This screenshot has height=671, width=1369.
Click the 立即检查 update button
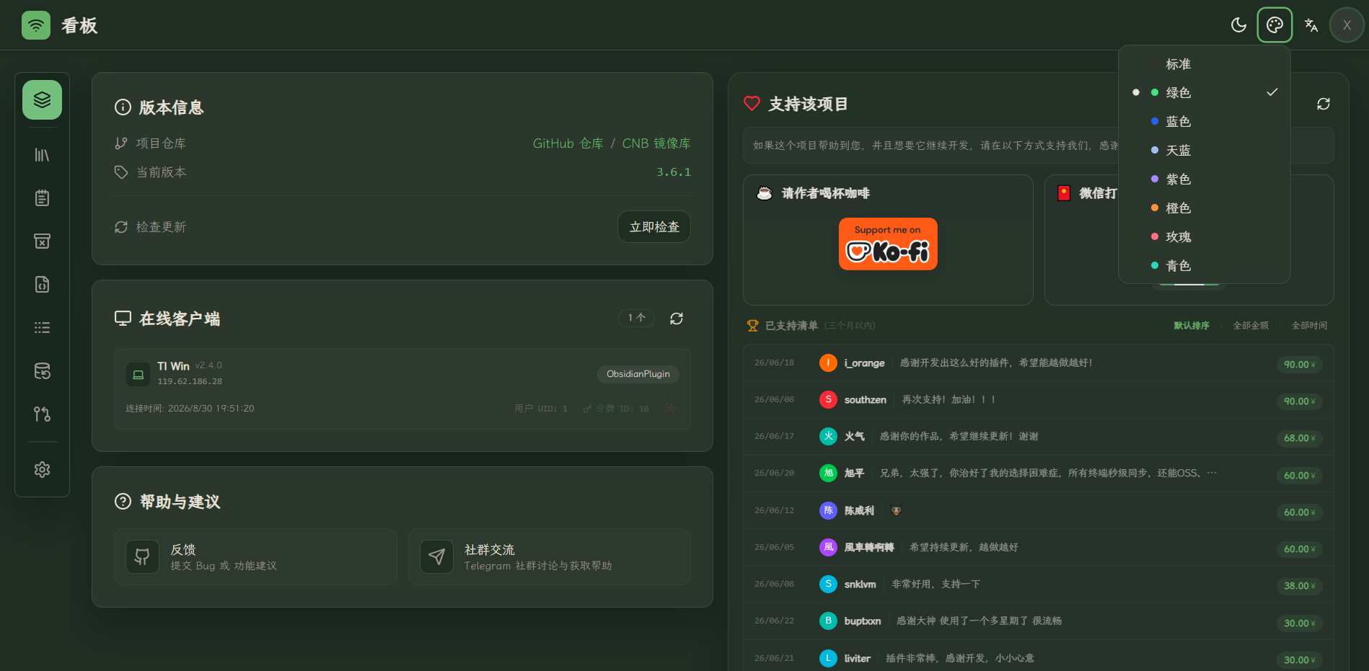[x=654, y=227]
